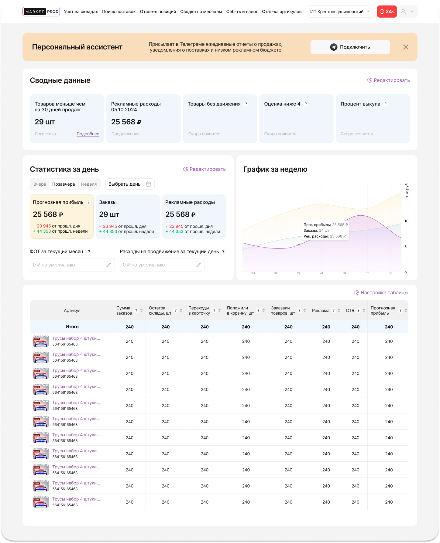
Task: Switch to the Вчера tab
Action: pos(40,184)
